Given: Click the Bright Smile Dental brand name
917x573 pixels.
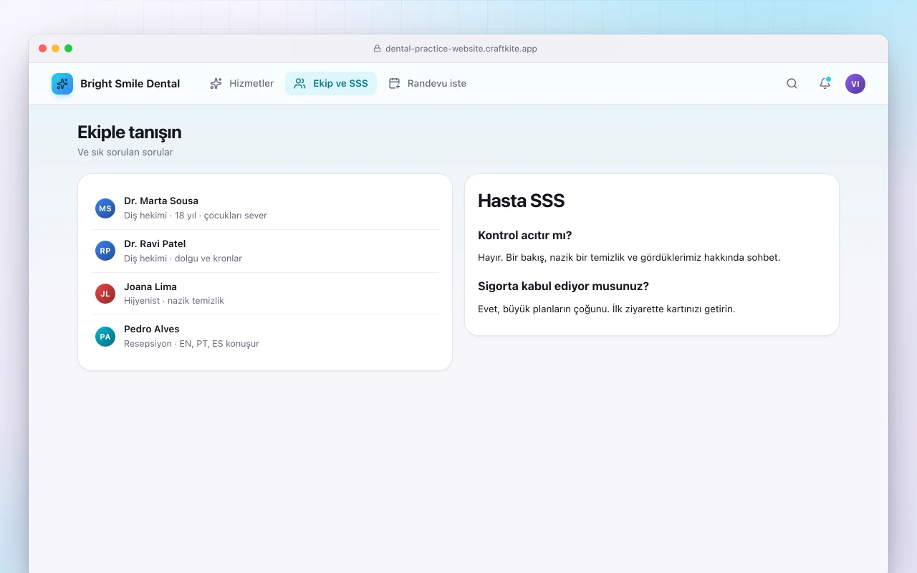Looking at the screenshot, I should (130, 84).
